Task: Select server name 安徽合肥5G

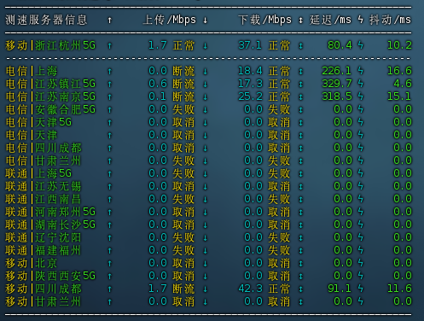Action: point(66,109)
